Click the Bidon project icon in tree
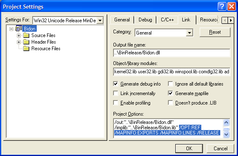The height and width of the screenshot is (156, 238). pos(19,28)
